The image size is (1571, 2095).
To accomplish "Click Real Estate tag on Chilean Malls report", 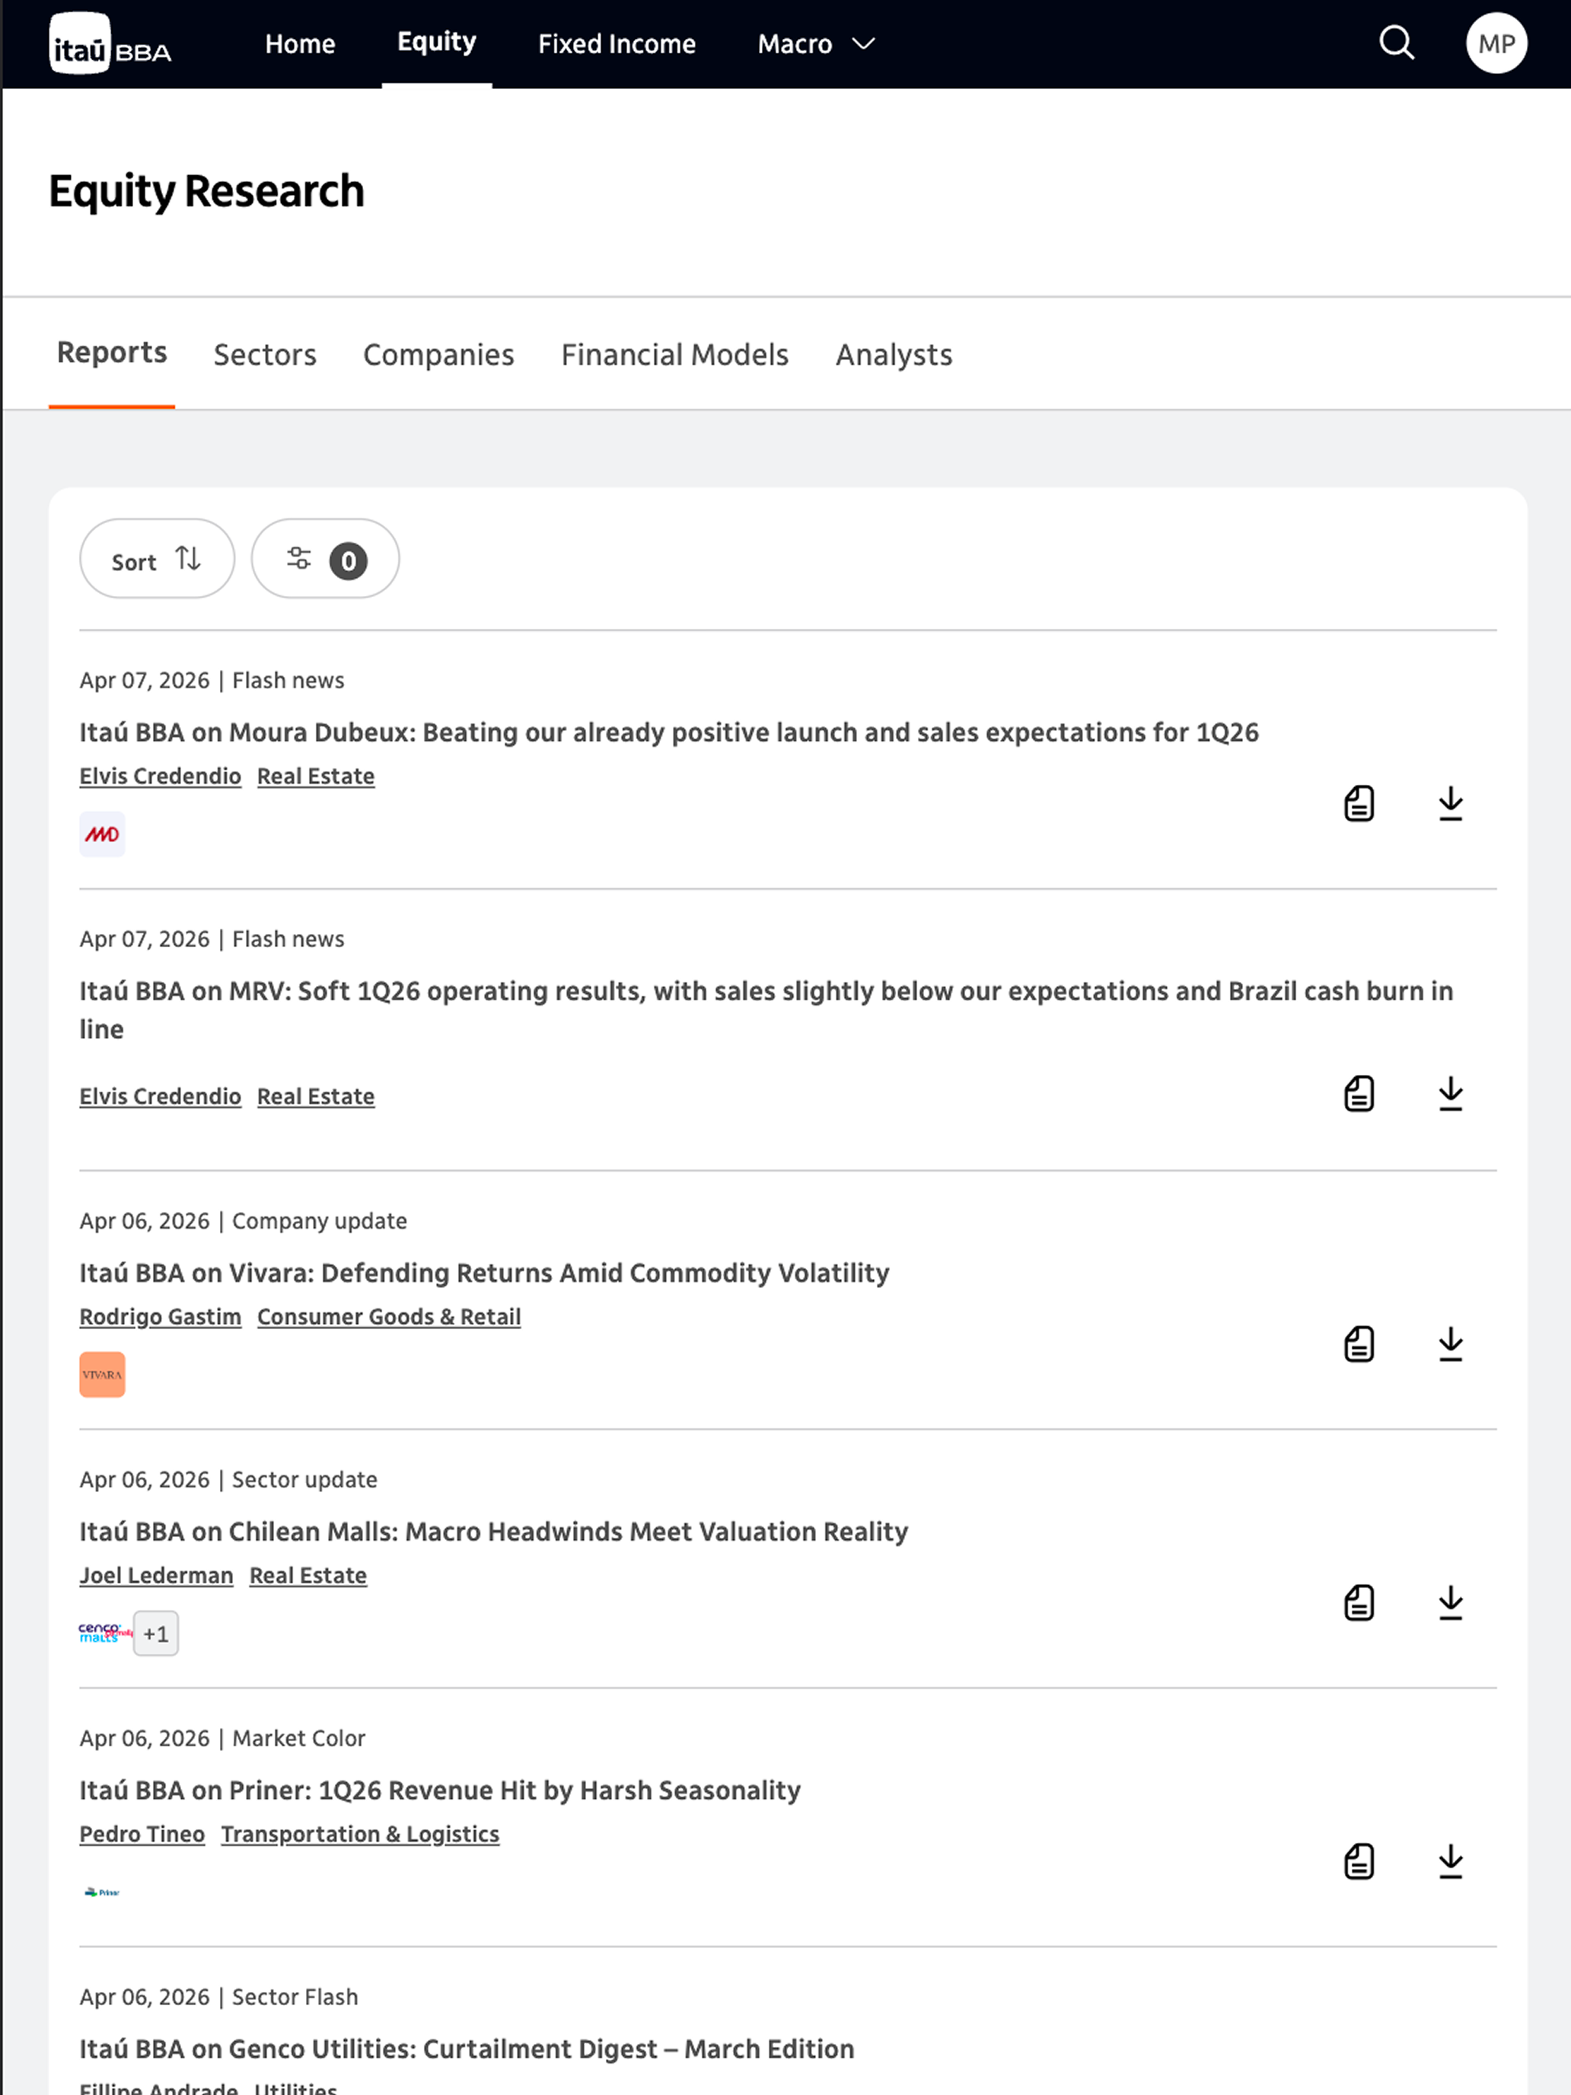I will click(308, 1575).
